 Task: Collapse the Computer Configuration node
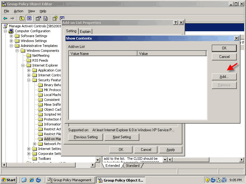(x=5, y=31)
